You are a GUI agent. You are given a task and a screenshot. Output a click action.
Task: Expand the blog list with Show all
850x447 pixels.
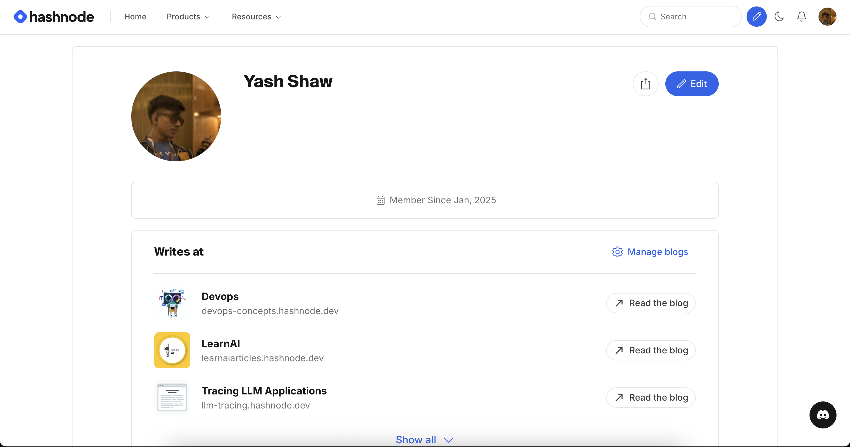[424, 439]
